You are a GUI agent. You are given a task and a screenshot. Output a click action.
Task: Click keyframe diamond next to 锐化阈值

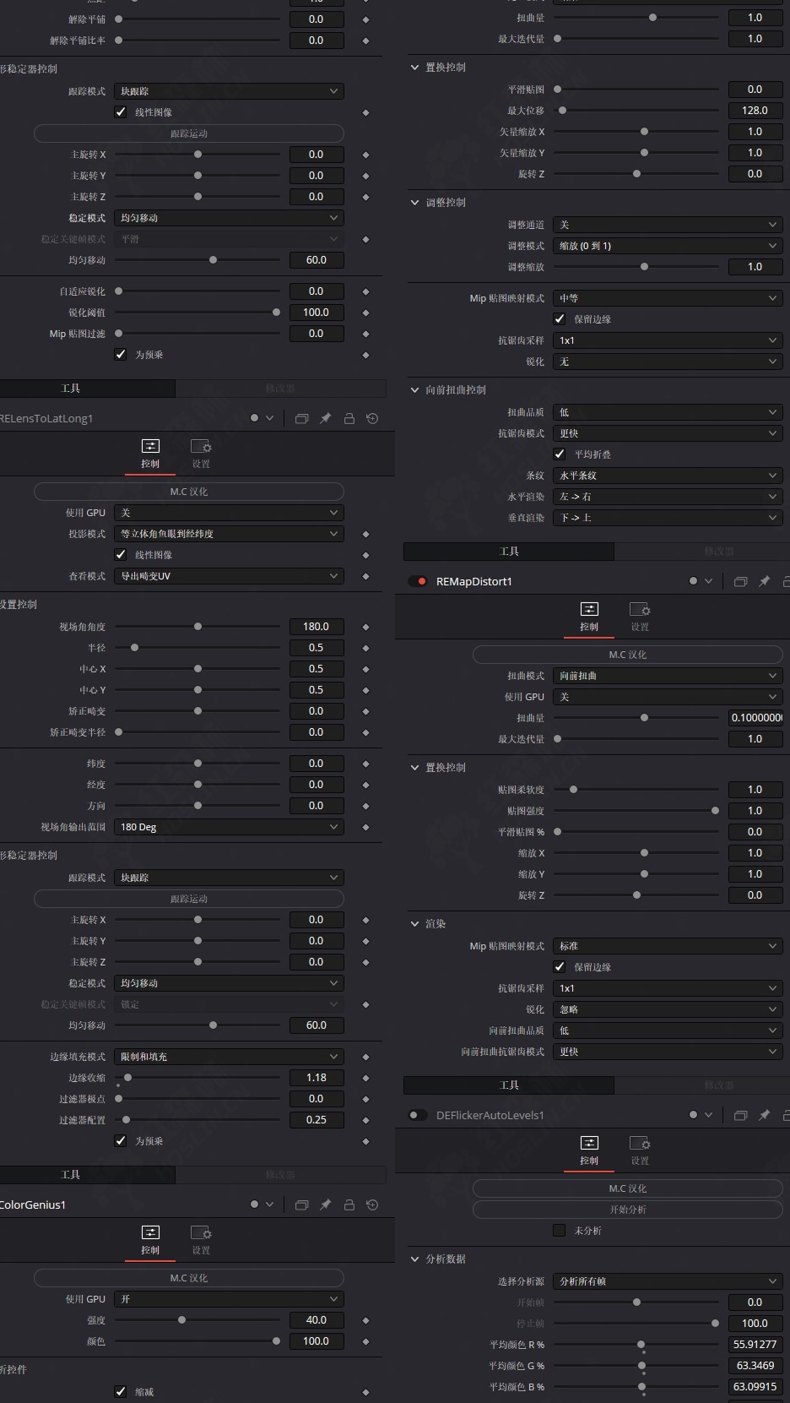tap(365, 313)
